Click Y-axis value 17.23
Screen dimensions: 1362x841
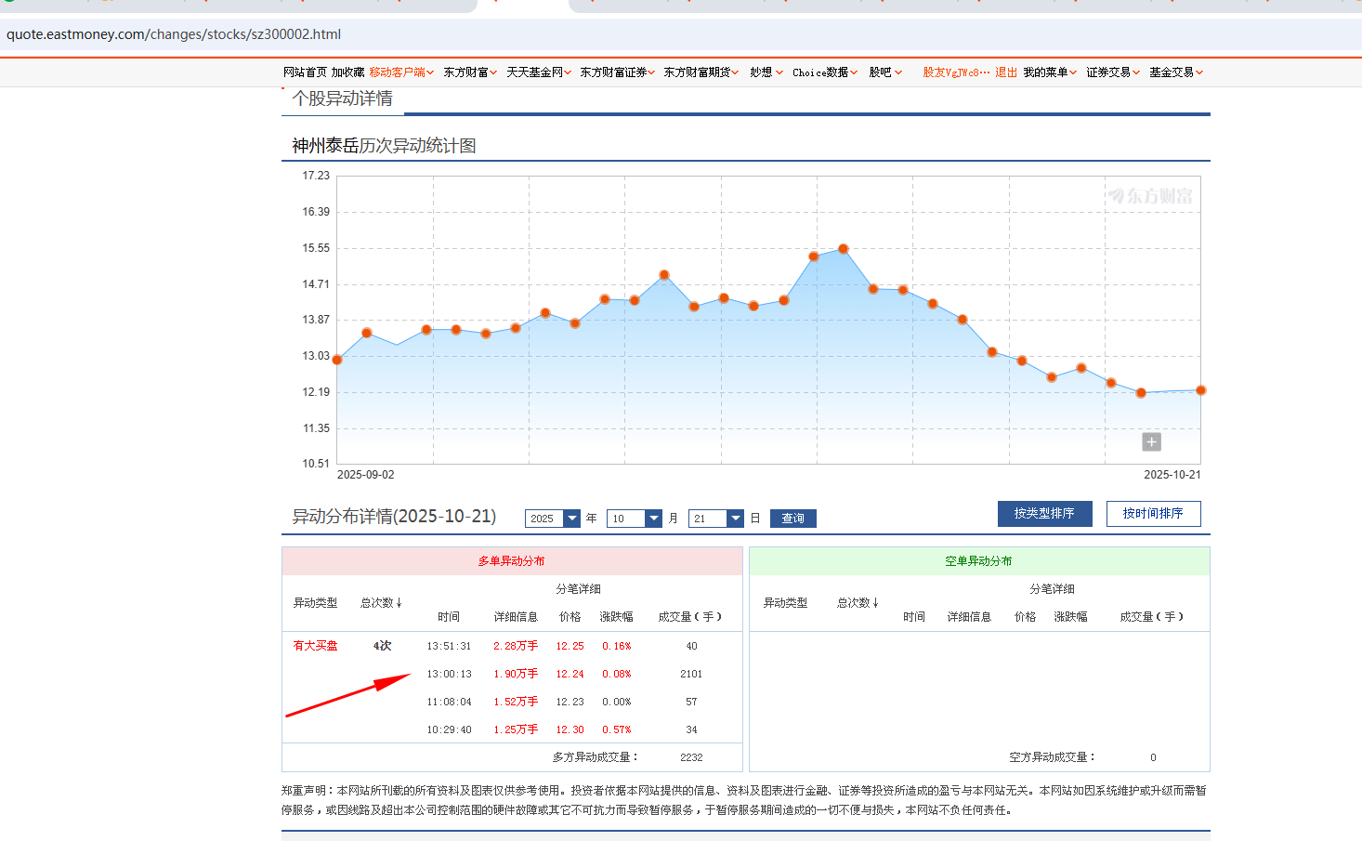(316, 176)
